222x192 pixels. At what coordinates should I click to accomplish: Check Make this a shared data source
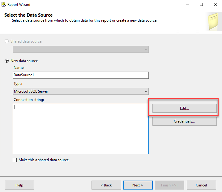click(x=15, y=160)
